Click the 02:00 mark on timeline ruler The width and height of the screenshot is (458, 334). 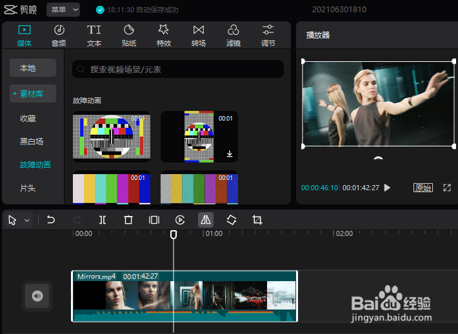click(x=344, y=233)
